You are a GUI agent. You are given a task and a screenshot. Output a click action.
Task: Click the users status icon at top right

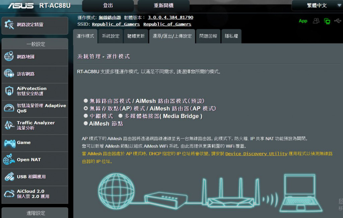[316, 21]
